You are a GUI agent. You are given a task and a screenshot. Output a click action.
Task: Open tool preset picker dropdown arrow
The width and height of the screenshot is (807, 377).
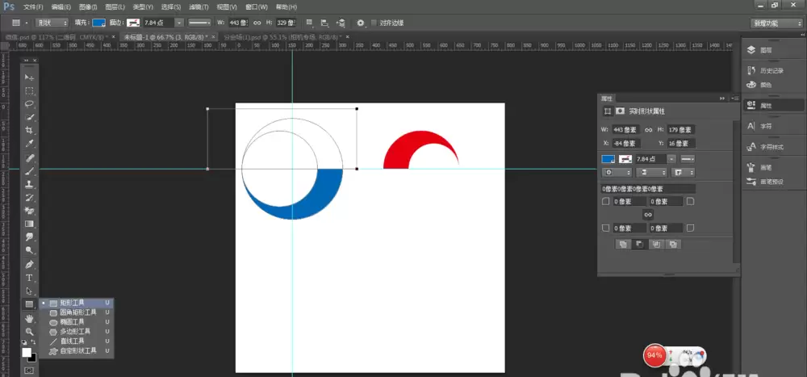point(26,23)
